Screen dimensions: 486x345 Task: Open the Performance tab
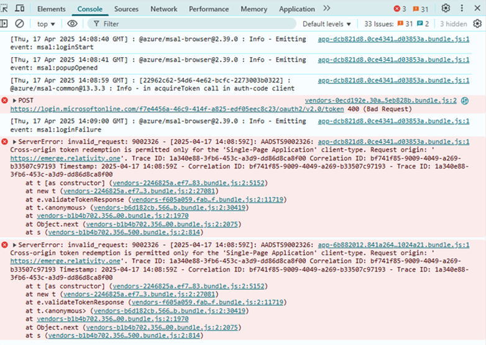(209, 9)
